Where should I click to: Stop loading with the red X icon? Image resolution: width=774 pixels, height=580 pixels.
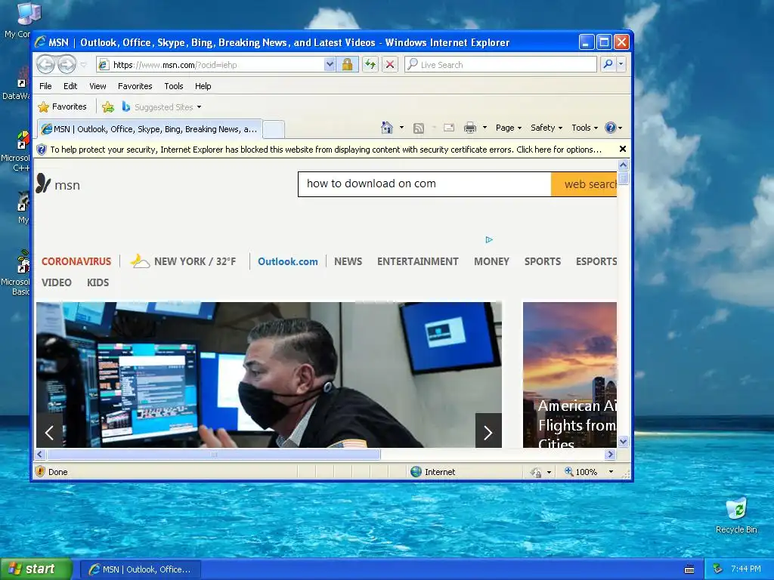pyautogui.click(x=390, y=65)
